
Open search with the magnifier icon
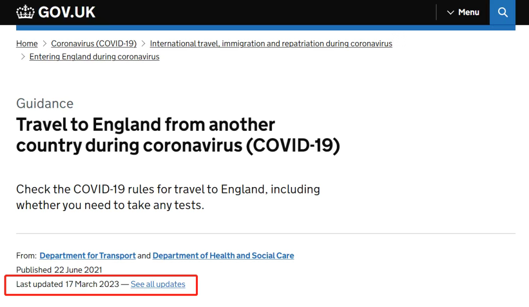503,12
